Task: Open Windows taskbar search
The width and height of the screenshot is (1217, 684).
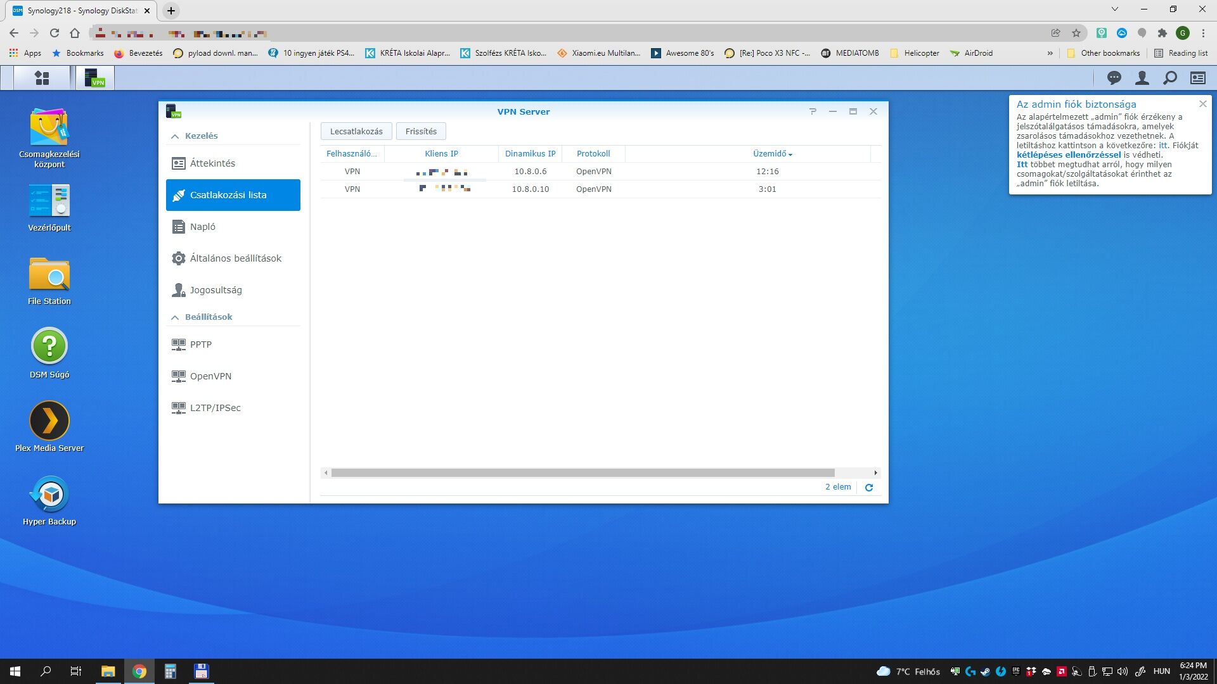Action: click(x=46, y=671)
